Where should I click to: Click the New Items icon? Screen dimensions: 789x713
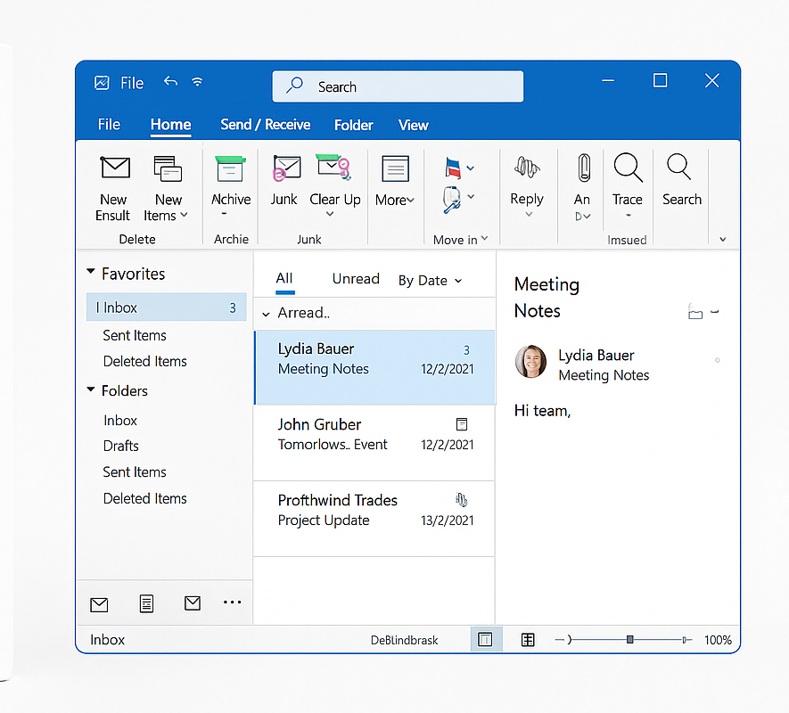click(168, 168)
